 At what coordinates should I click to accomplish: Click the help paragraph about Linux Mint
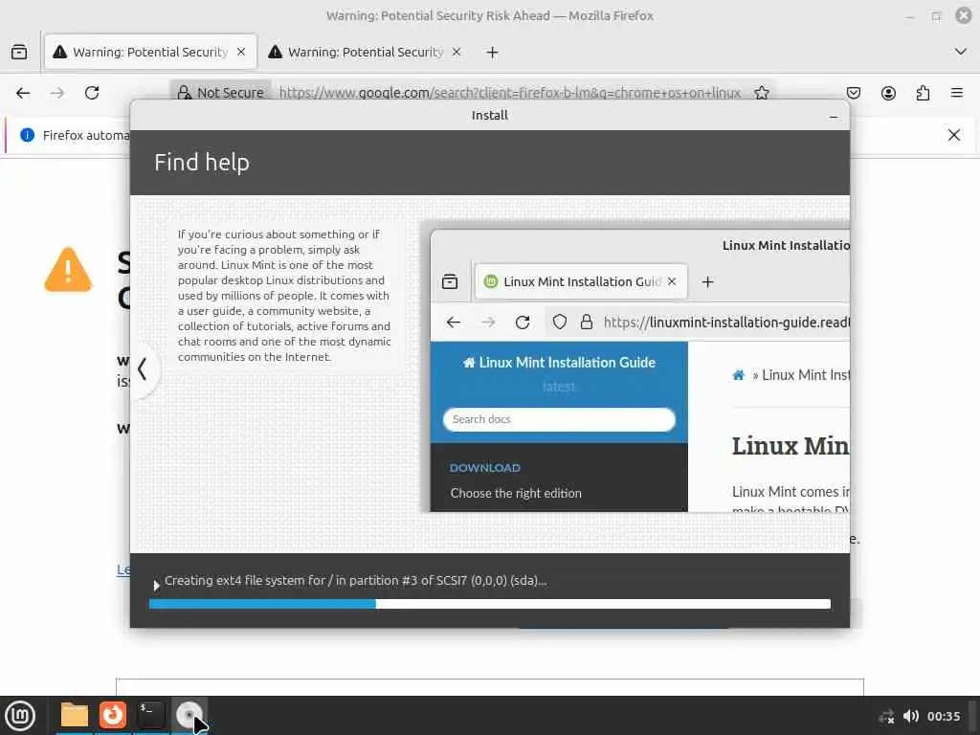pyautogui.click(x=284, y=296)
